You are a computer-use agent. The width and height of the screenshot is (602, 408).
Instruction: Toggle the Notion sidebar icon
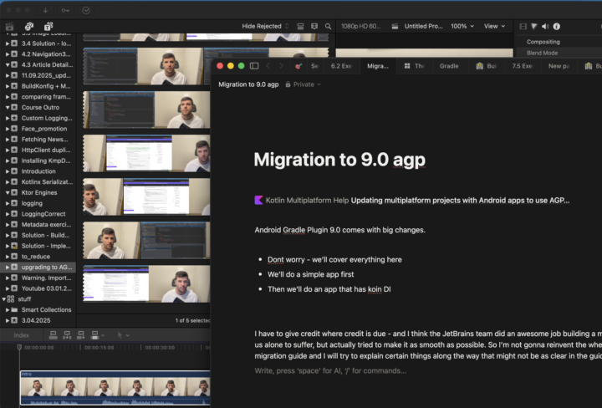[254, 66]
